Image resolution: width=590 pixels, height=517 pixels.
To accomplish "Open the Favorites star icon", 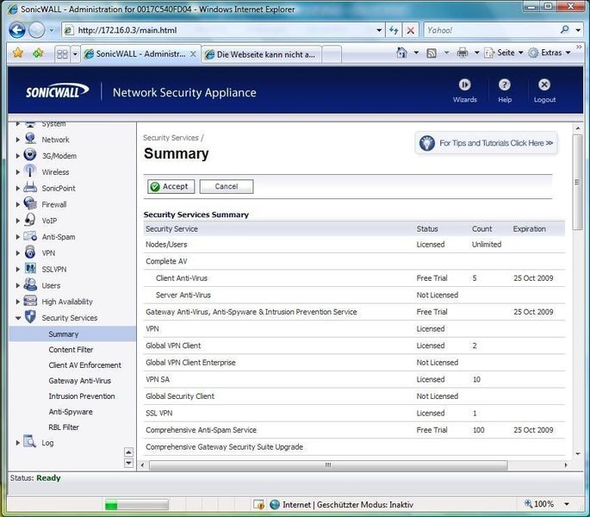I will (18, 53).
